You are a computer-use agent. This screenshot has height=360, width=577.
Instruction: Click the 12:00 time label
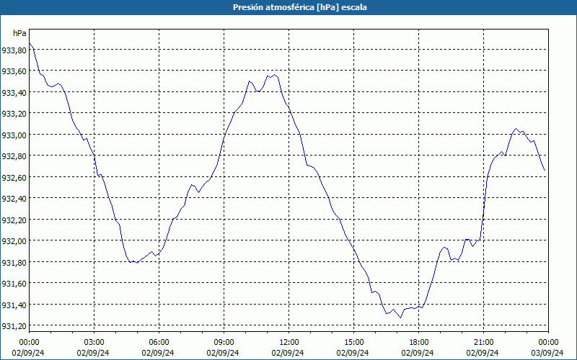pos(289,343)
